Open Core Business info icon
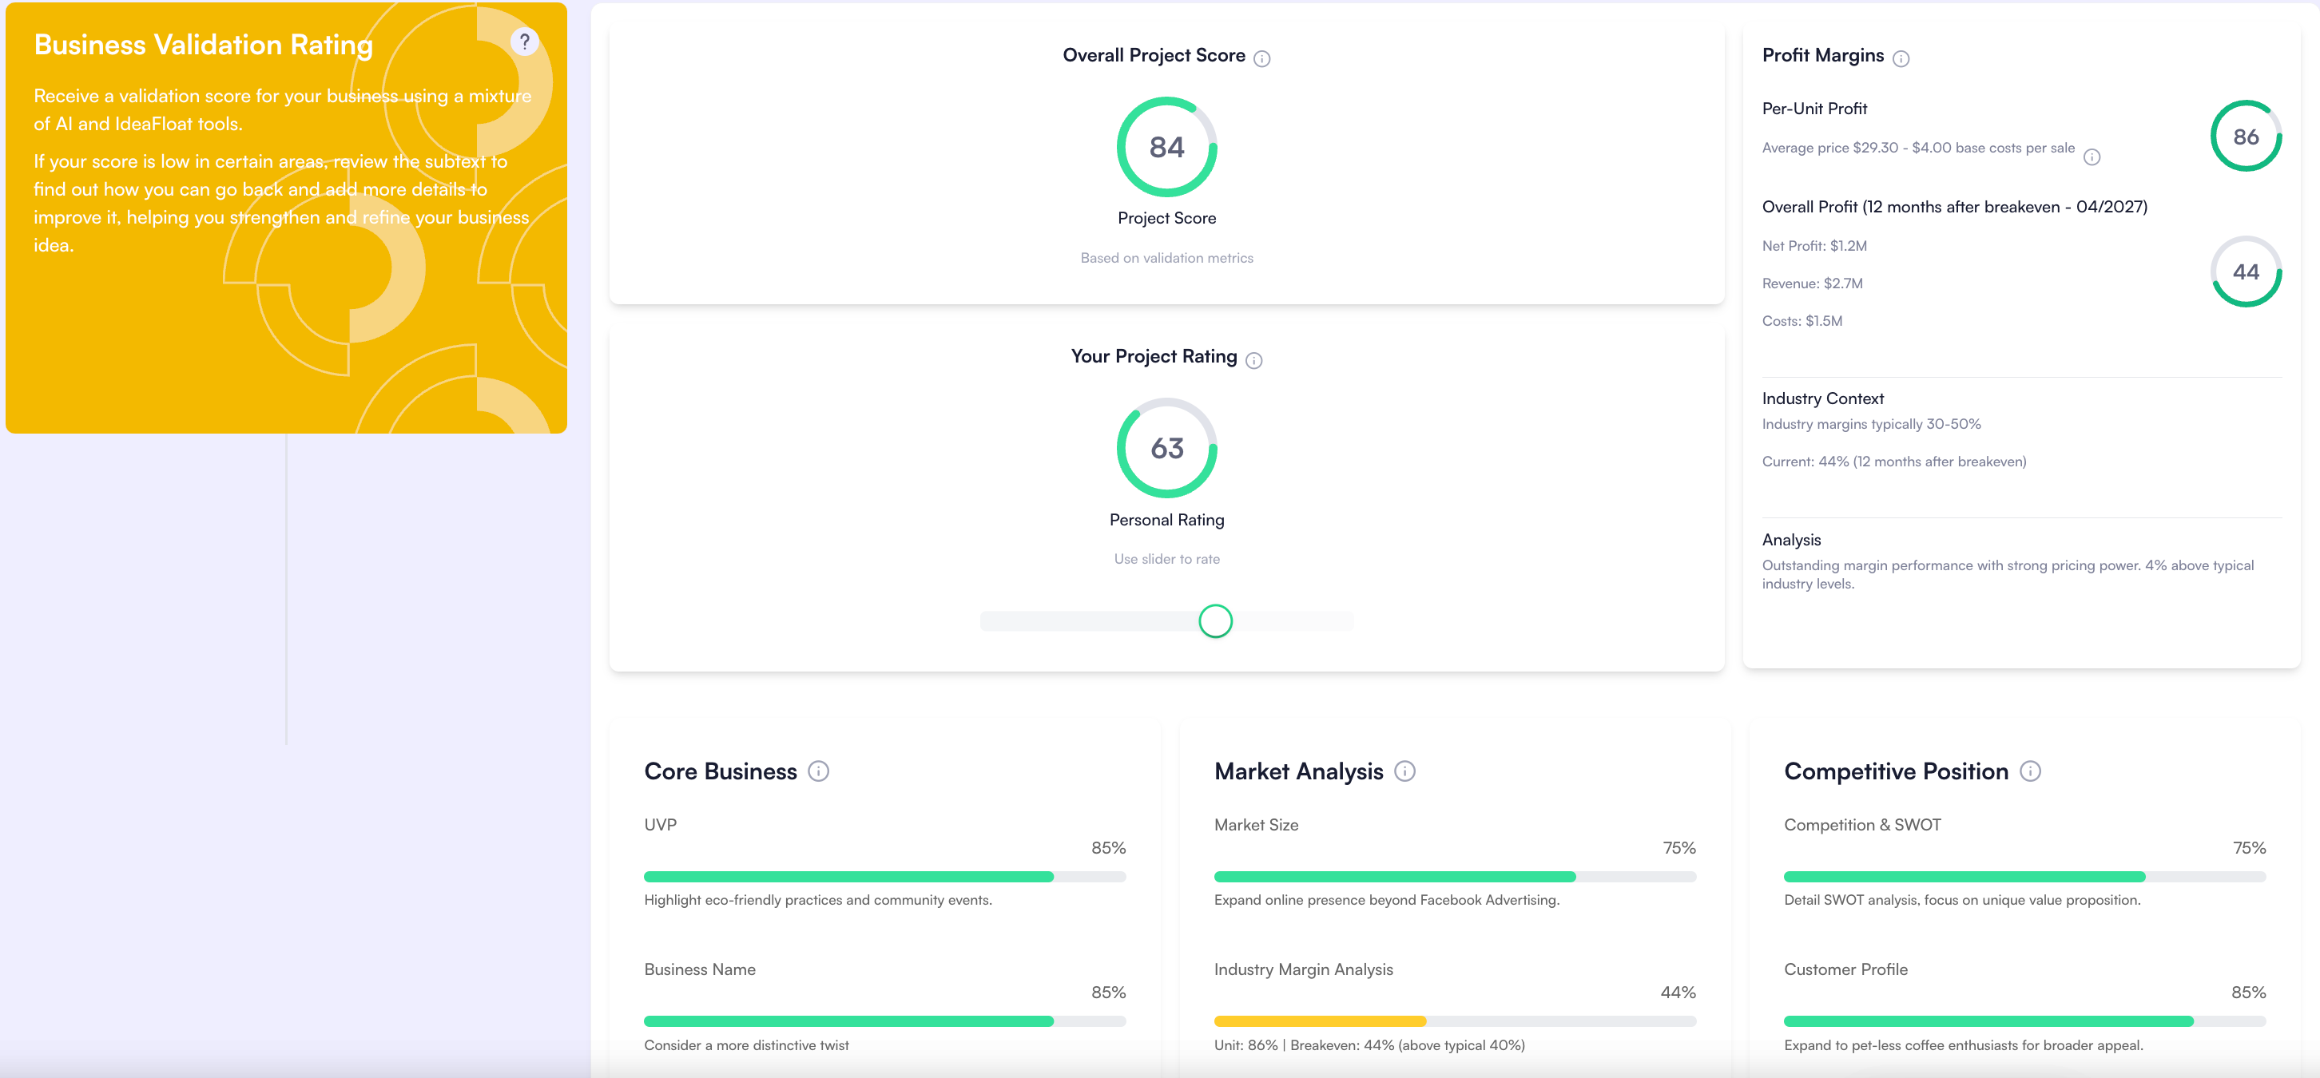 click(818, 771)
